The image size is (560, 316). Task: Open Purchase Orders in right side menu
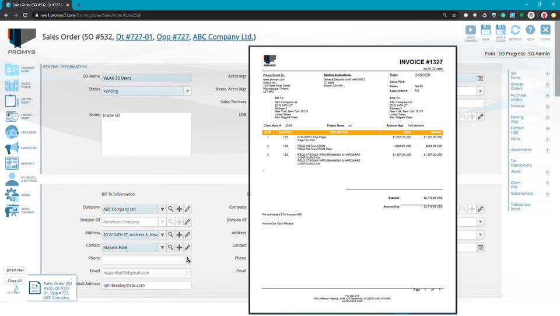tap(518, 97)
